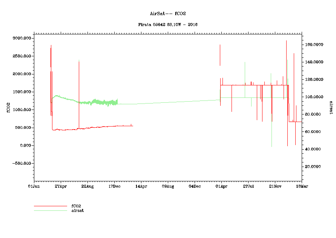The width and height of the screenshot is (336, 238).
Task: Click the green airsat legend line sample
Action: pos(50,210)
